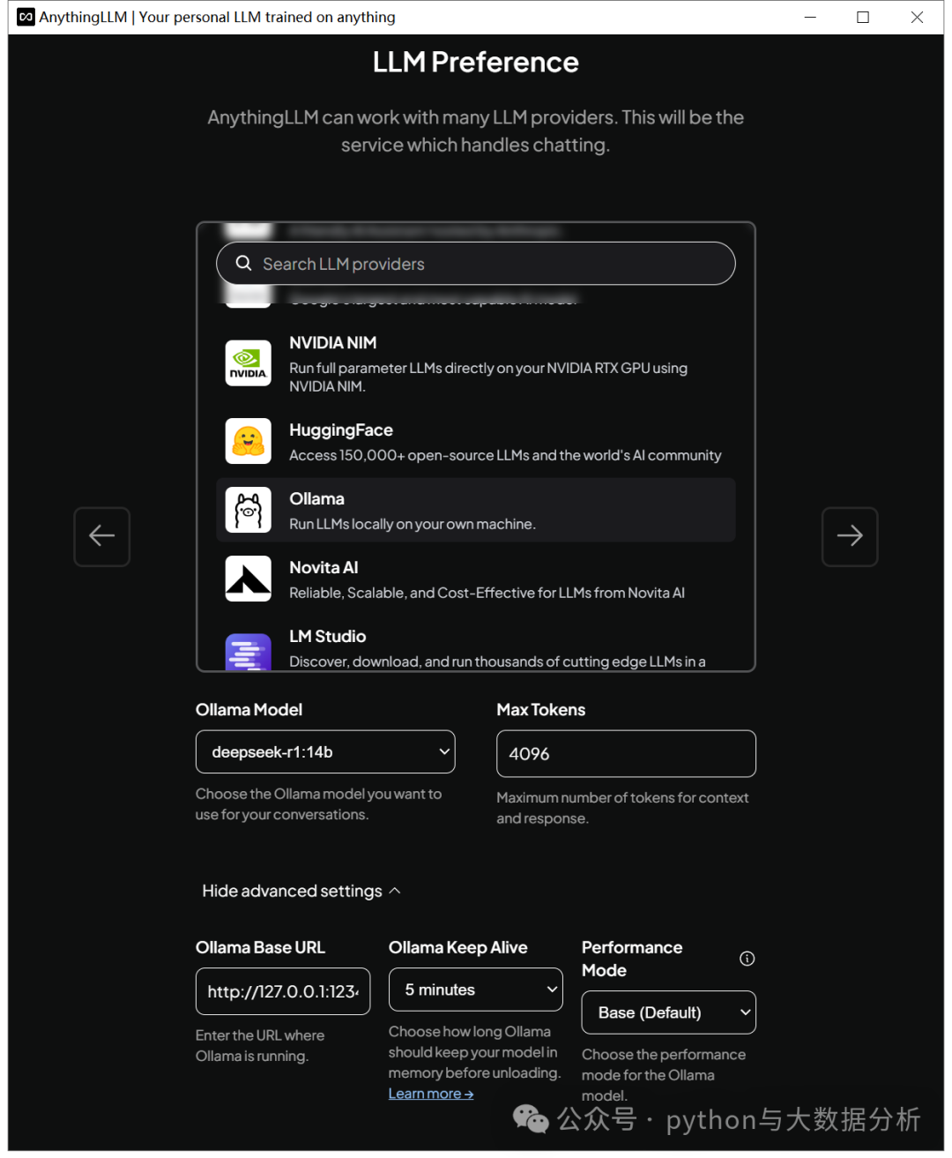Click the AnythingLLM title bar app icon

[26, 17]
